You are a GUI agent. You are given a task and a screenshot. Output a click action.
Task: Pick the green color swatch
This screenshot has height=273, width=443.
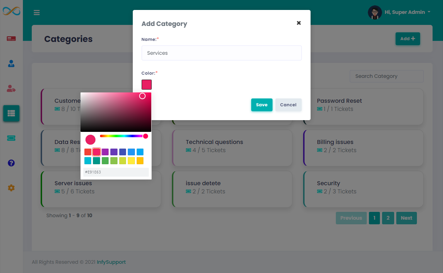point(105,161)
